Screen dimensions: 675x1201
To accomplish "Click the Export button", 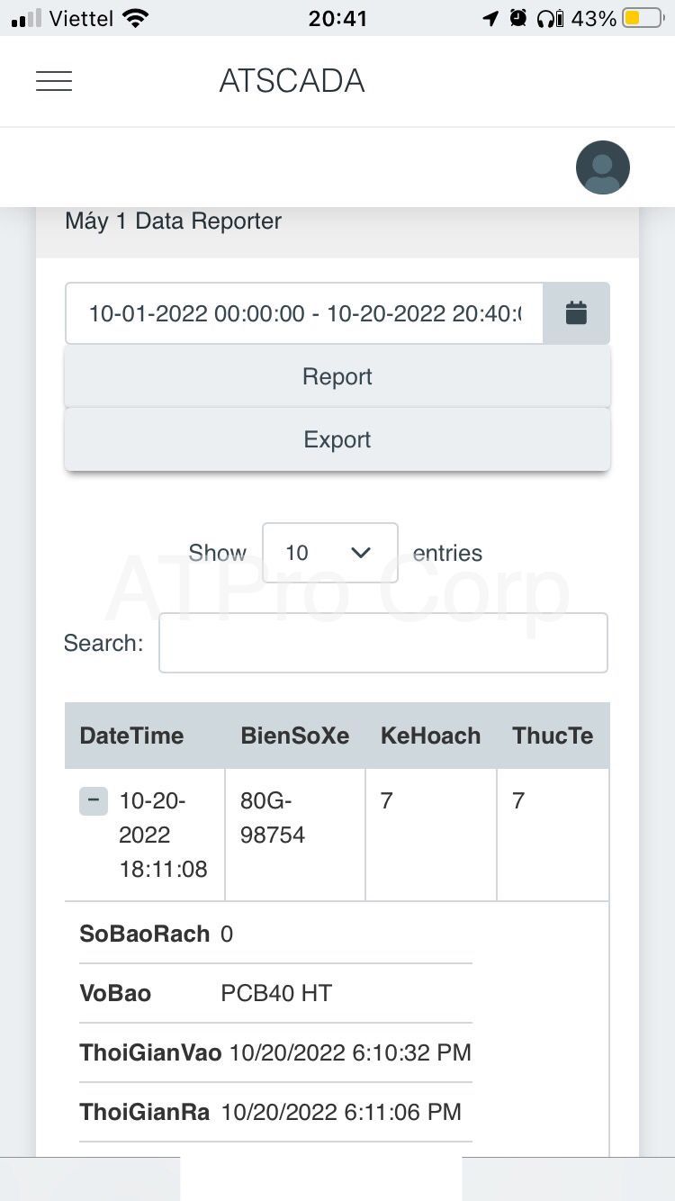I will tap(337, 439).
